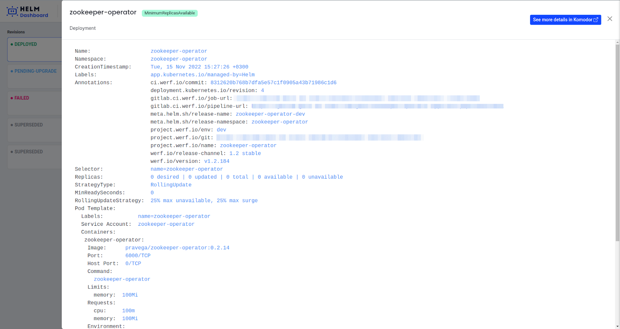Click the red dot on FAILED status
620x329 pixels.
pos(12,98)
